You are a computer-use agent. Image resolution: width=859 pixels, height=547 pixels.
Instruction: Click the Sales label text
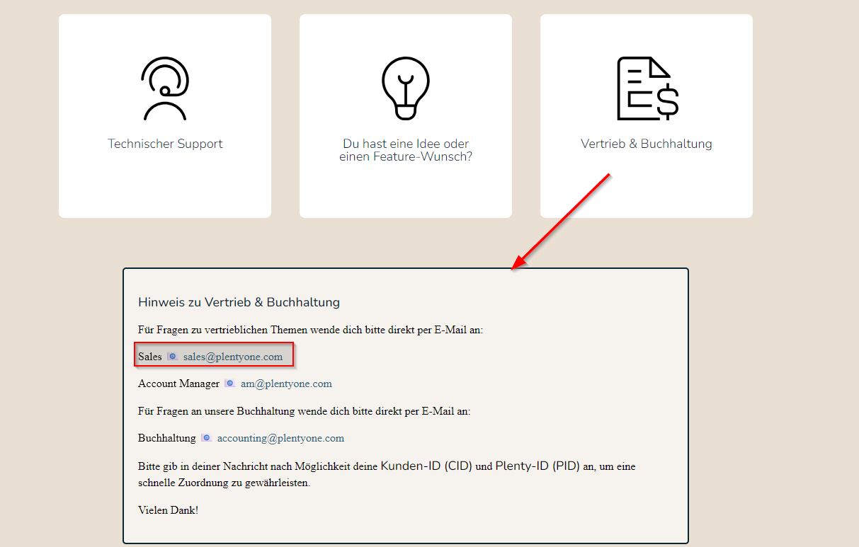pyautogui.click(x=150, y=357)
